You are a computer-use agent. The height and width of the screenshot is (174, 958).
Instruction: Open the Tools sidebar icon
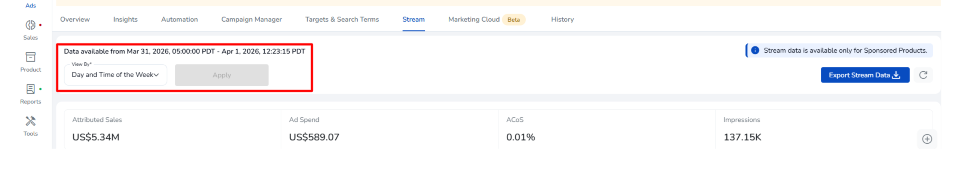pyautogui.click(x=30, y=121)
